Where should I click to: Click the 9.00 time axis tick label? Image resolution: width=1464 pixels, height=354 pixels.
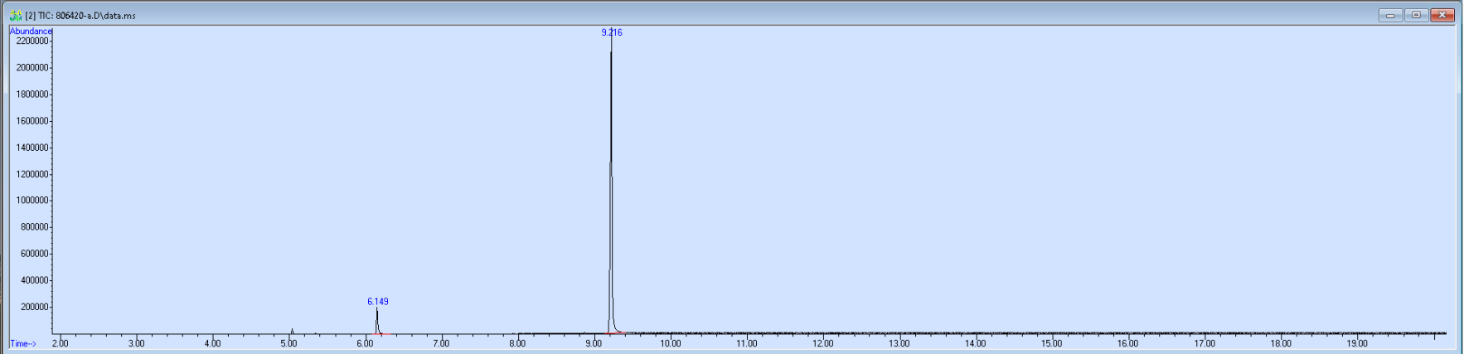594,343
